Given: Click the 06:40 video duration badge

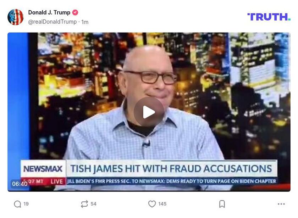Looking at the screenshot, I should [x=20, y=184].
